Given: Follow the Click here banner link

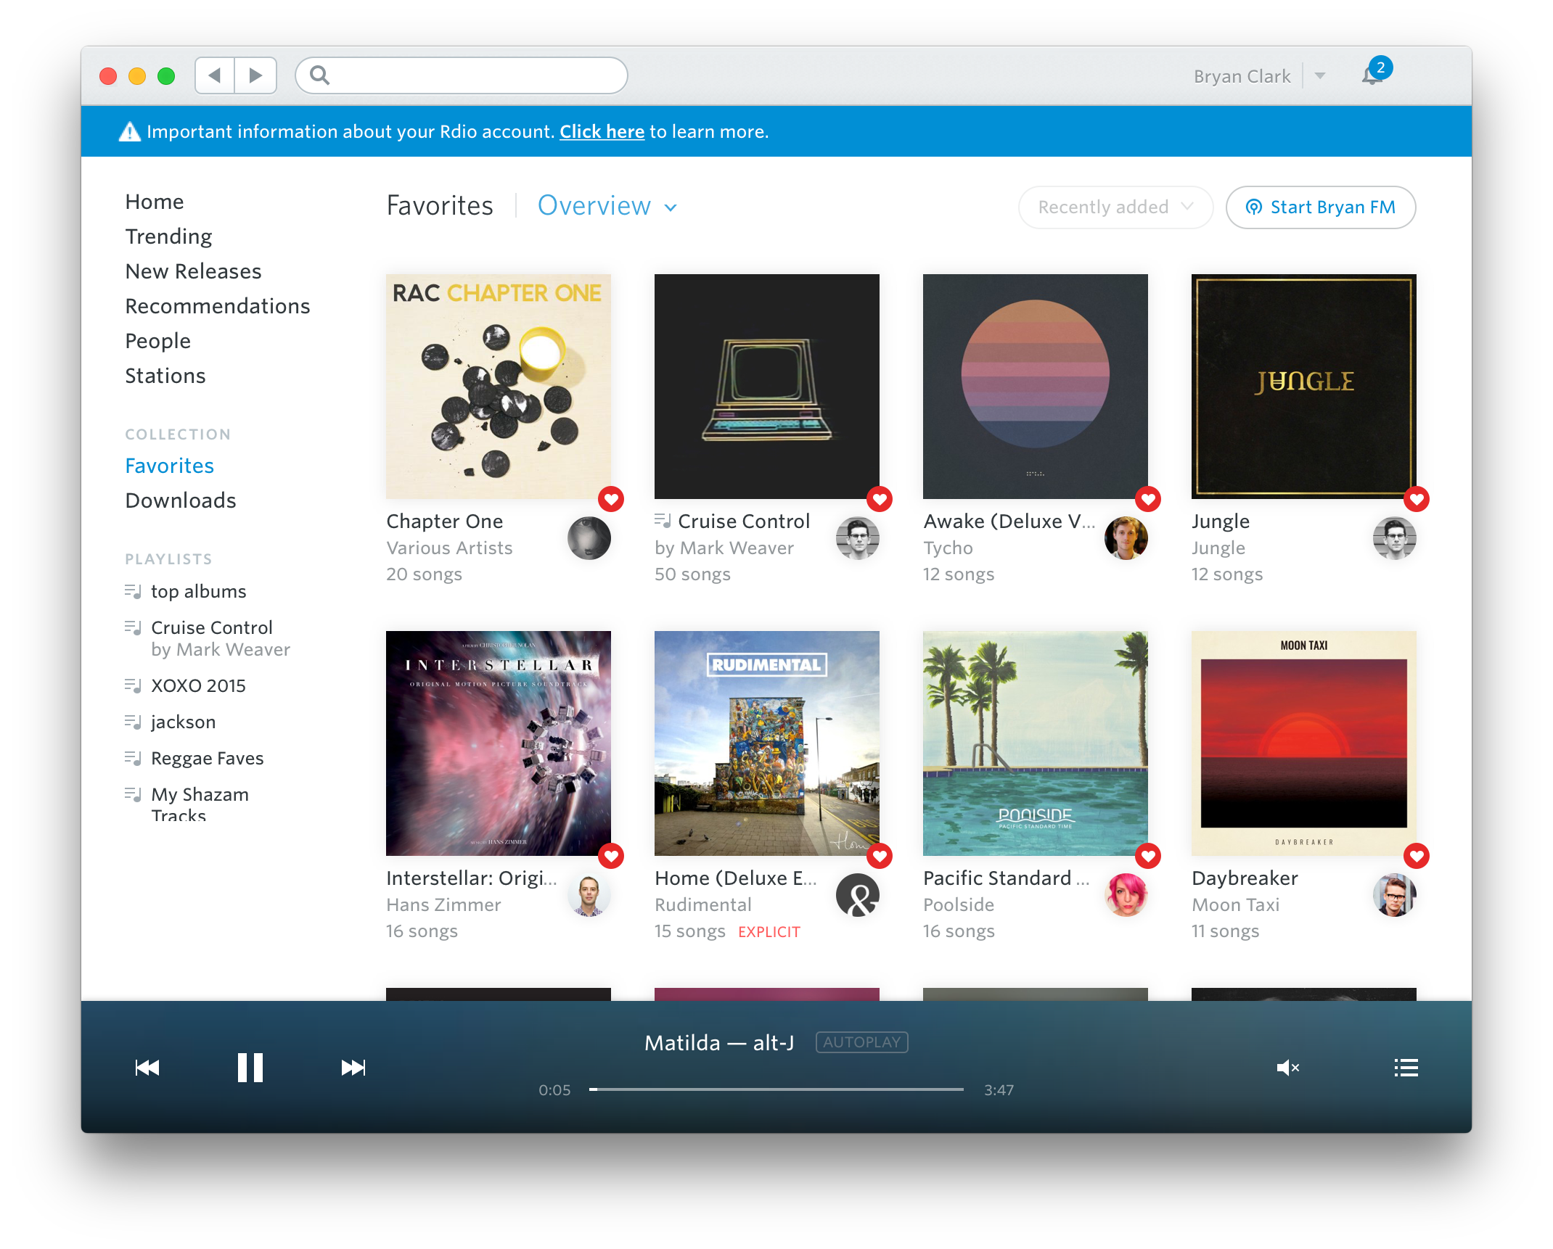Looking at the screenshot, I should tap(602, 131).
